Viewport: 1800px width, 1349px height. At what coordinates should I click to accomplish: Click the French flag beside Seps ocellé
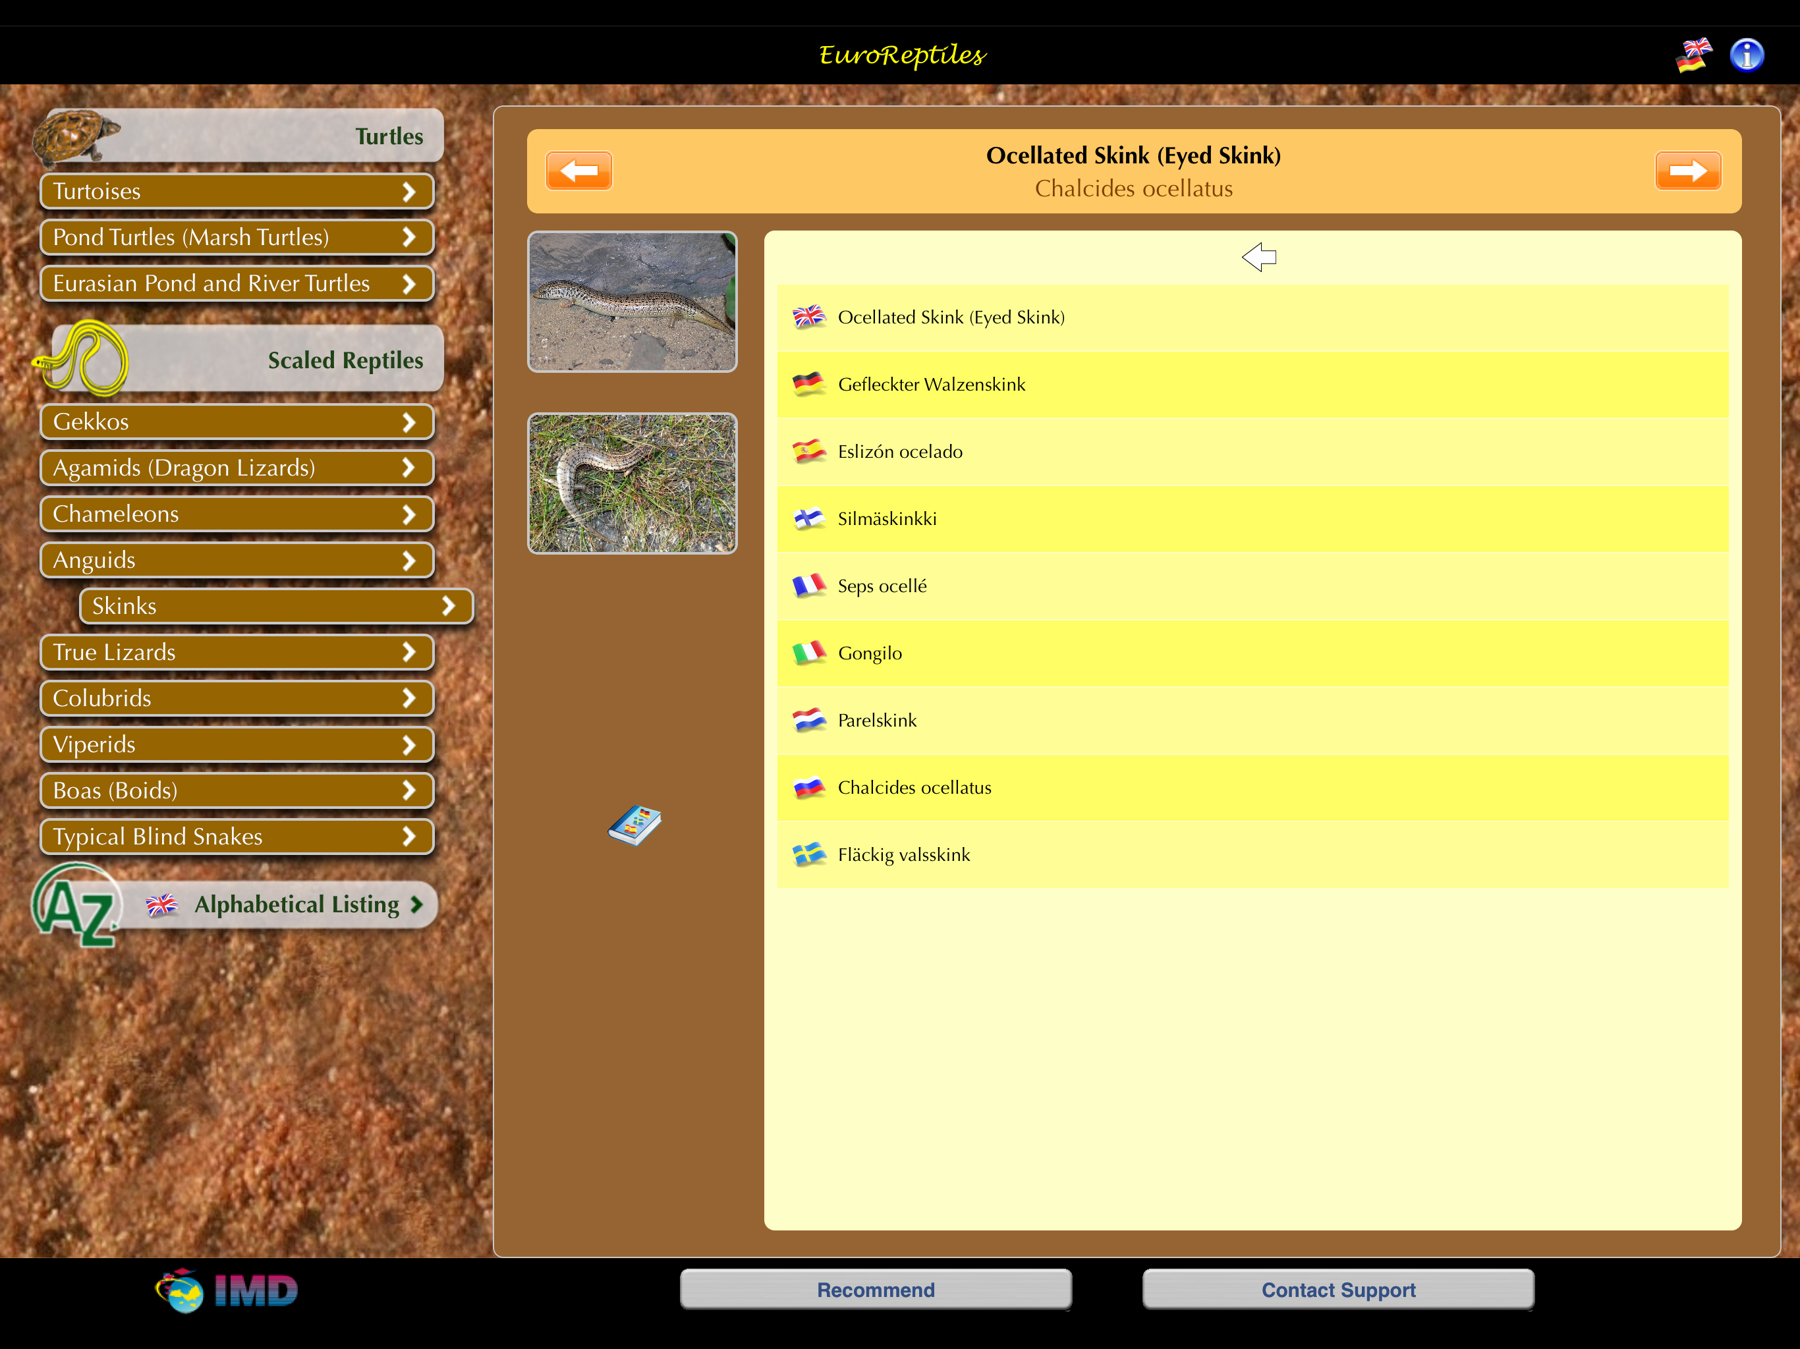click(809, 586)
